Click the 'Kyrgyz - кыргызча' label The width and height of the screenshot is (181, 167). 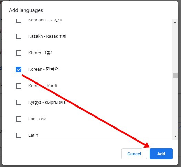click(x=47, y=102)
